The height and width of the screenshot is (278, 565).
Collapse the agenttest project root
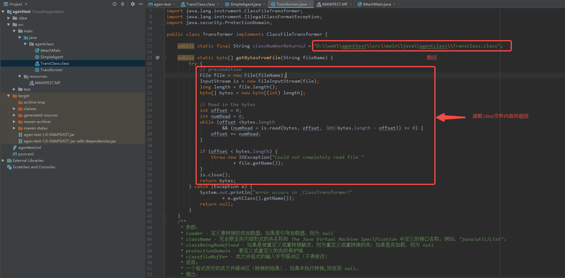click(4, 11)
